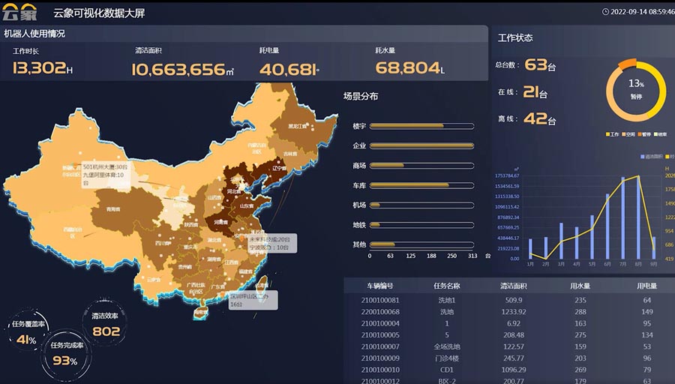Click the 用水量 table column header
This screenshot has height=384, width=675.
(x=580, y=286)
